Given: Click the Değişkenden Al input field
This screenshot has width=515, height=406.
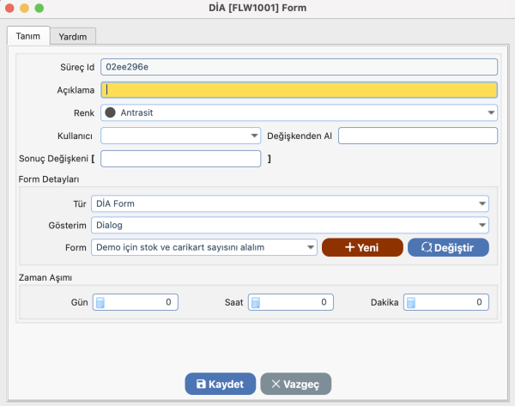Looking at the screenshot, I should click(x=417, y=136).
